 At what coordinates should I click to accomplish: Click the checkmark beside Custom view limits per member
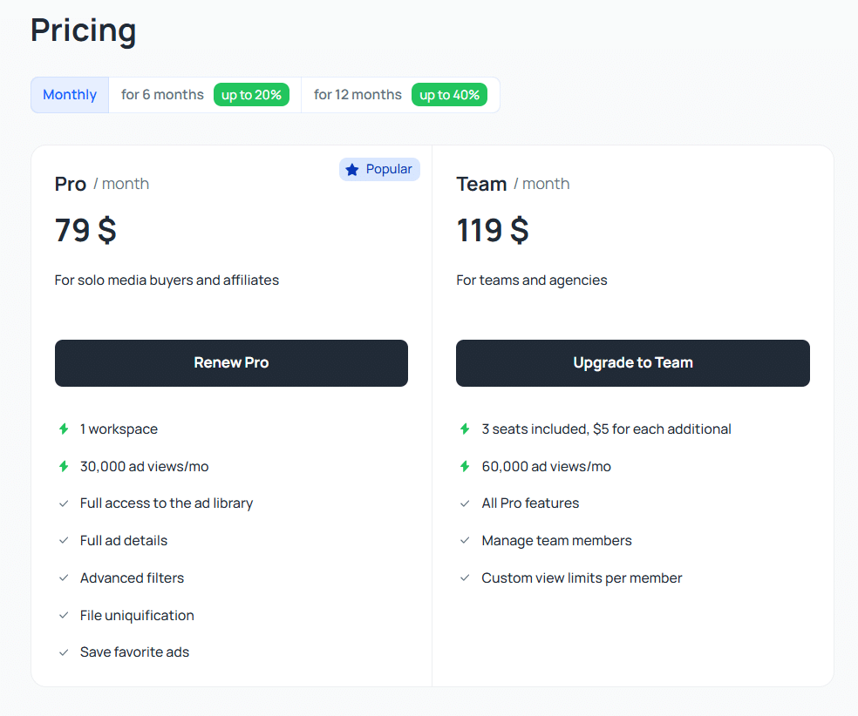pos(465,578)
